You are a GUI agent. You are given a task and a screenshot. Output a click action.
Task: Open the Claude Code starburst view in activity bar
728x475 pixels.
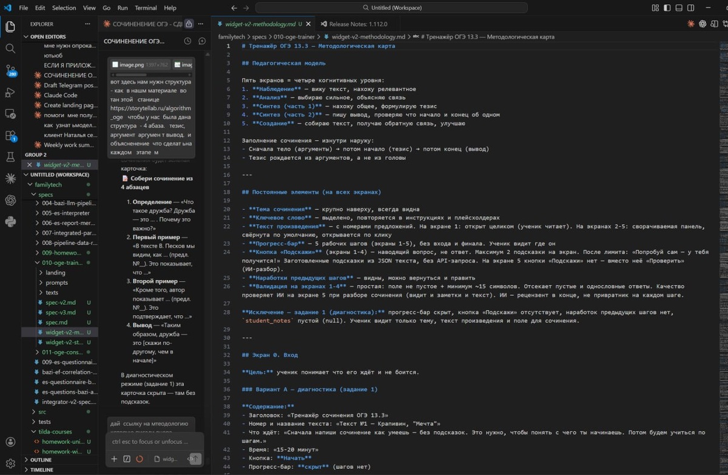[10, 178]
